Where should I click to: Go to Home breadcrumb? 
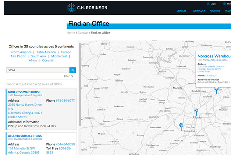click(71, 33)
